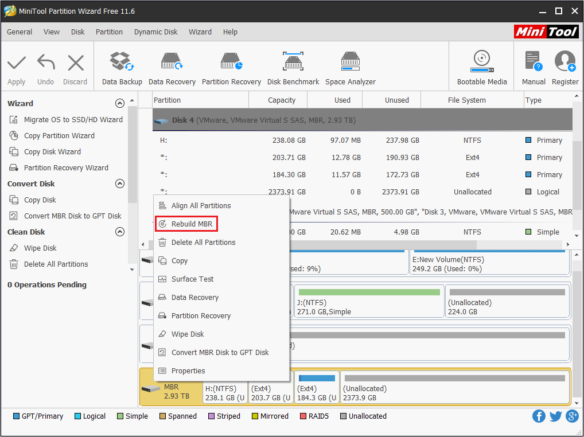Select the H: NTFS partition row
This screenshot has height=437, width=584.
(x=362, y=141)
